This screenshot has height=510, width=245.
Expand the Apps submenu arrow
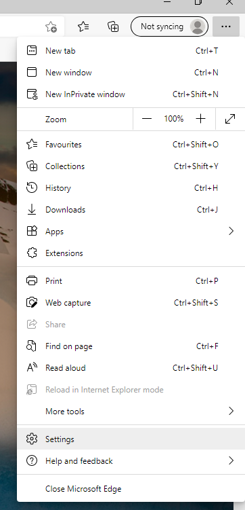tap(231, 232)
